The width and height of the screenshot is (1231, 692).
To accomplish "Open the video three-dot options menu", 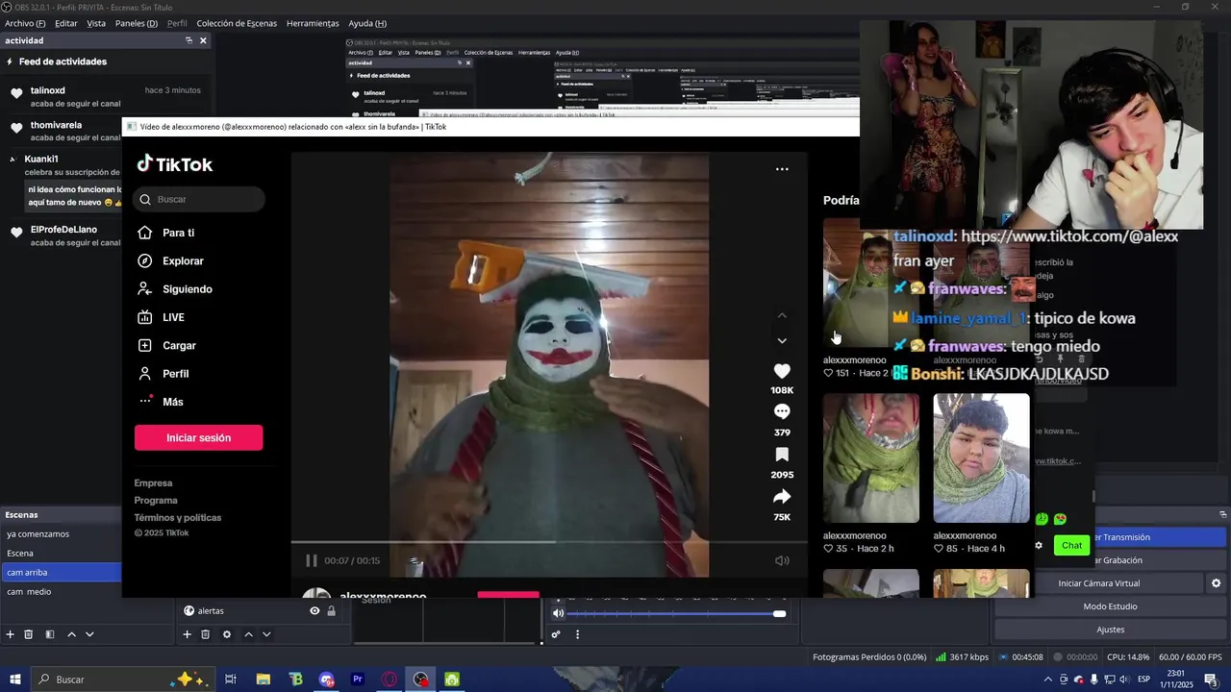I will pyautogui.click(x=782, y=169).
